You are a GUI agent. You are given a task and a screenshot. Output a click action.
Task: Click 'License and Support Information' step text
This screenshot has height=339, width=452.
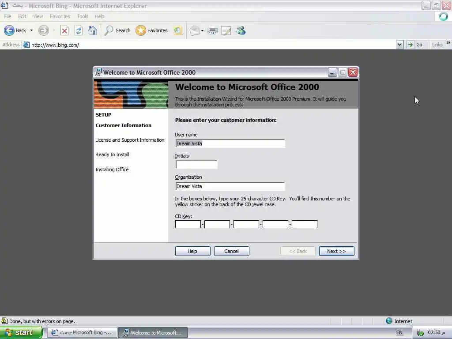[130, 140]
